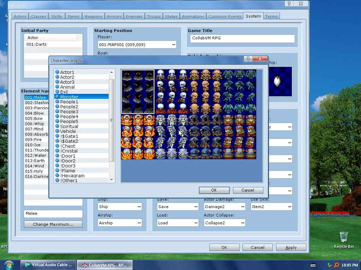Select the People4 graphic file
Viewport: 361px width, 270px height.
[x=81, y=116]
